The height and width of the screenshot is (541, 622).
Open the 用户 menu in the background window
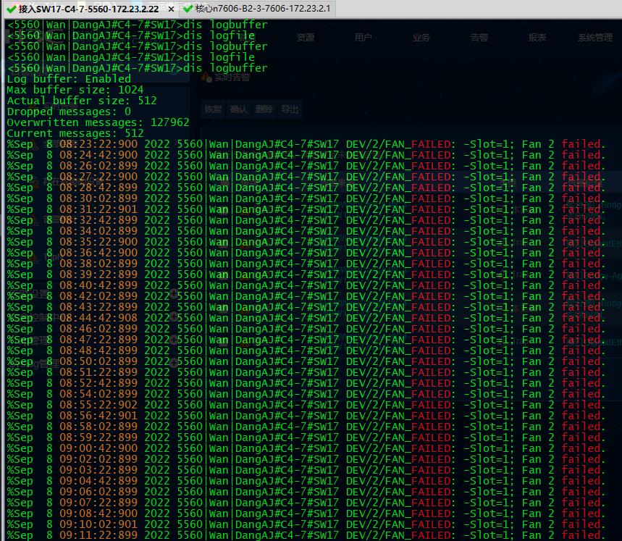[x=363, y=38]
